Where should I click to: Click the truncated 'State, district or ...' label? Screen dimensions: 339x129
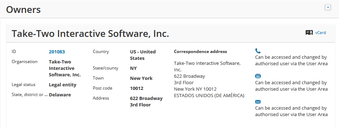click(30, 95)
